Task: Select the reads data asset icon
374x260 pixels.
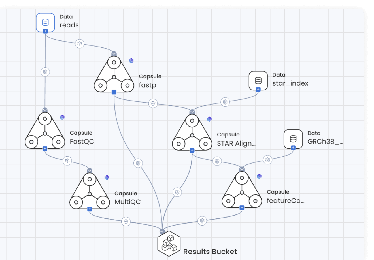Action: [45, 22]
